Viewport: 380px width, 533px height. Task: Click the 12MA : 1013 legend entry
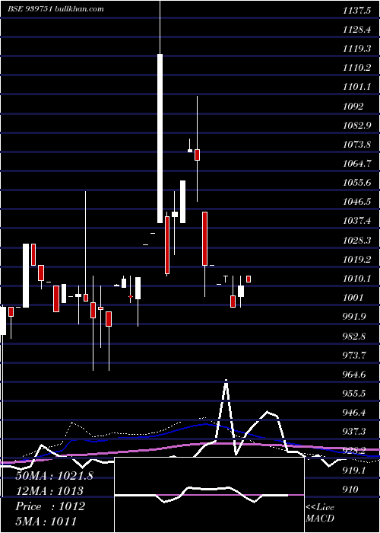[49, 491]
